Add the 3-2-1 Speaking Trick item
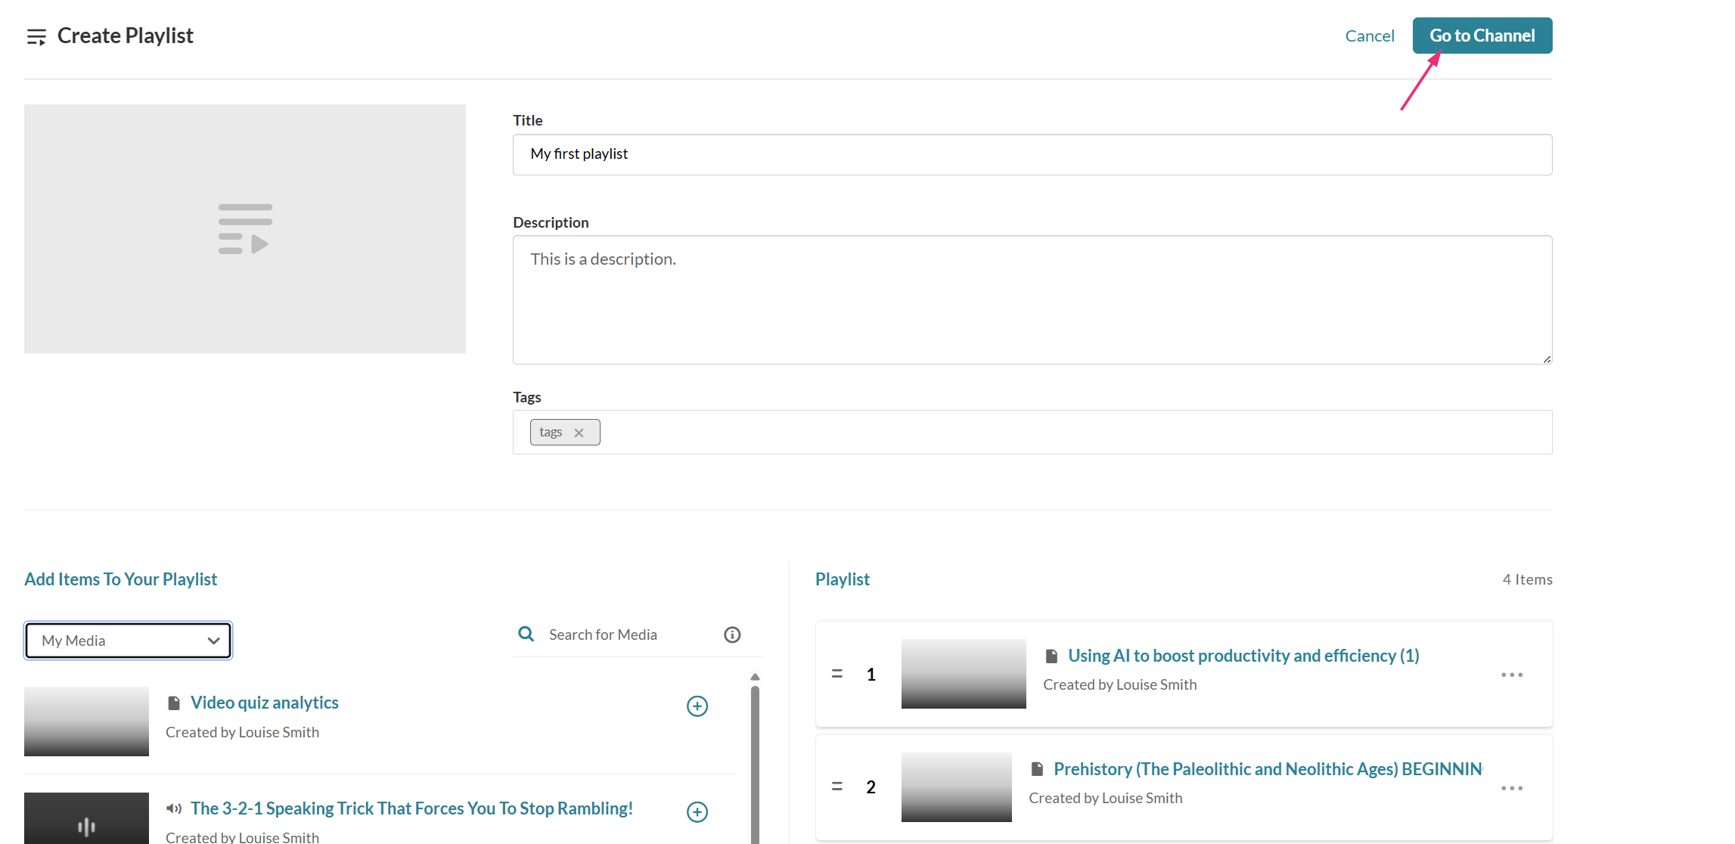The height and width of the screenshot is (844, 1735). pos(697,811)
